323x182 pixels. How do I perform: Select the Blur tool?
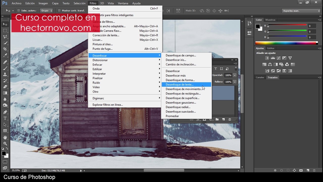pyautogui.click(x=5, y=99)
